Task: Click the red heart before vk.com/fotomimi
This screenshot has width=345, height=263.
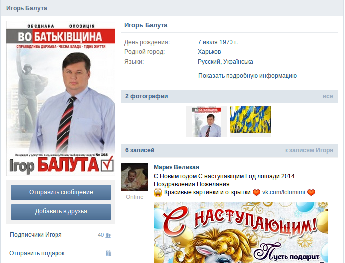Action: coord(256,193)
